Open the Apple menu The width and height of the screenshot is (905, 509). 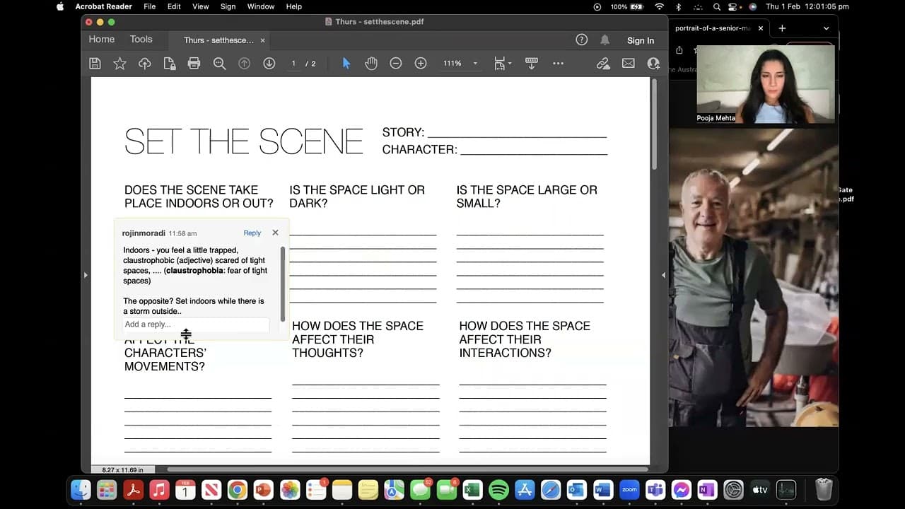point(60,6)
